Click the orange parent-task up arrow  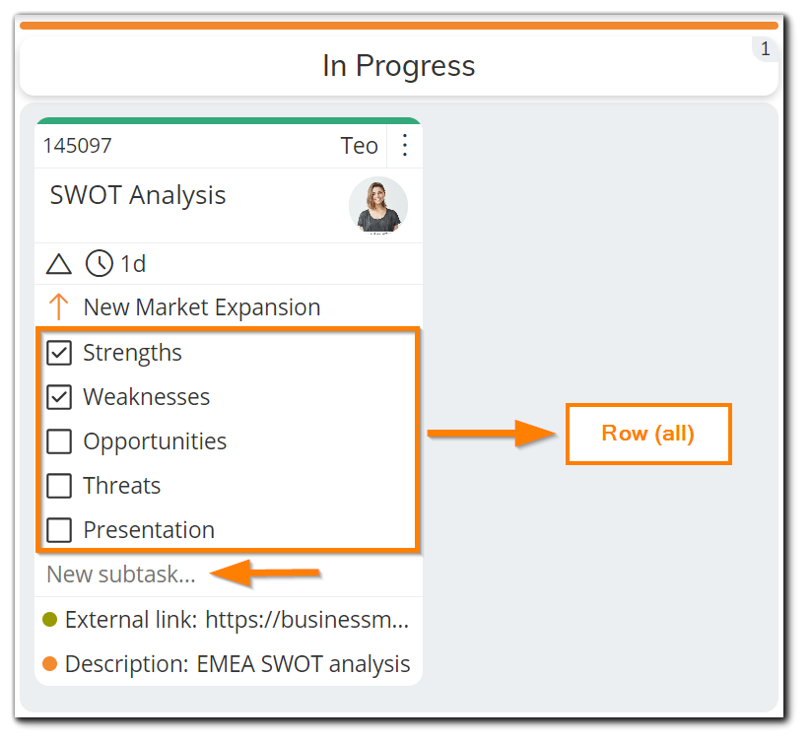(59, 306)
